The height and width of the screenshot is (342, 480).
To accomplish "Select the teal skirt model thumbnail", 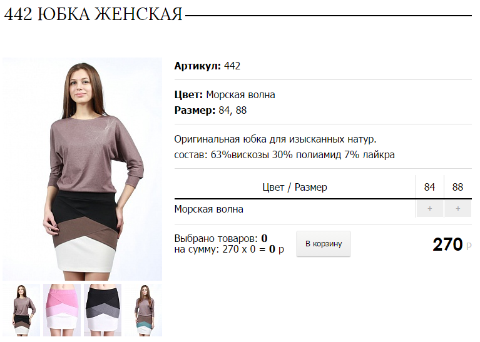I will pyautogui.click(x=143, y=310).
